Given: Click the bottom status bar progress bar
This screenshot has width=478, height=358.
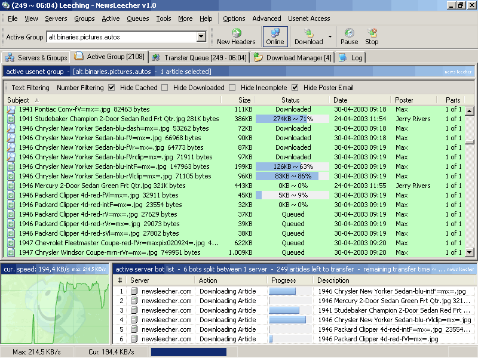Looking at the screenshot, I should point(189,352).
